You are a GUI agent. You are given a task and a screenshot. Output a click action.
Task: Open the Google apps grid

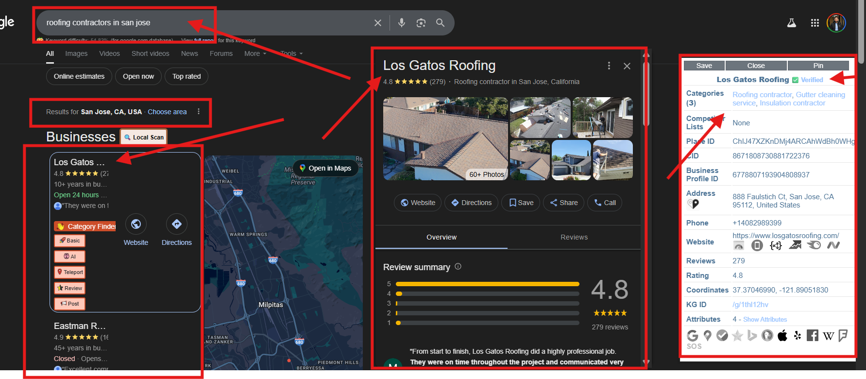[x=815, y=23]
